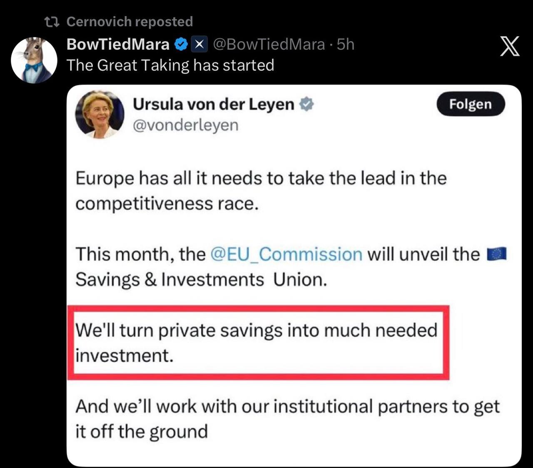The width and height of the screenshot is (533, 468).
Task: Click the @vonderleyen handle
Action: click(186, 124)
